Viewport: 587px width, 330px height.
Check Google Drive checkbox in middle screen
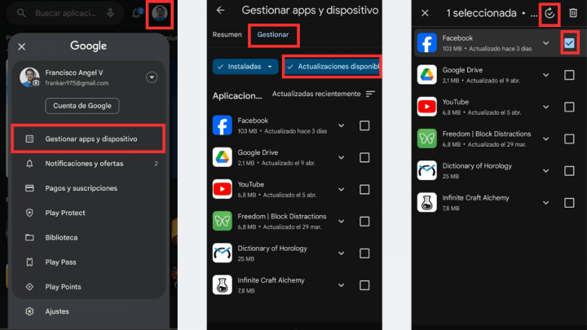point(364,157)
